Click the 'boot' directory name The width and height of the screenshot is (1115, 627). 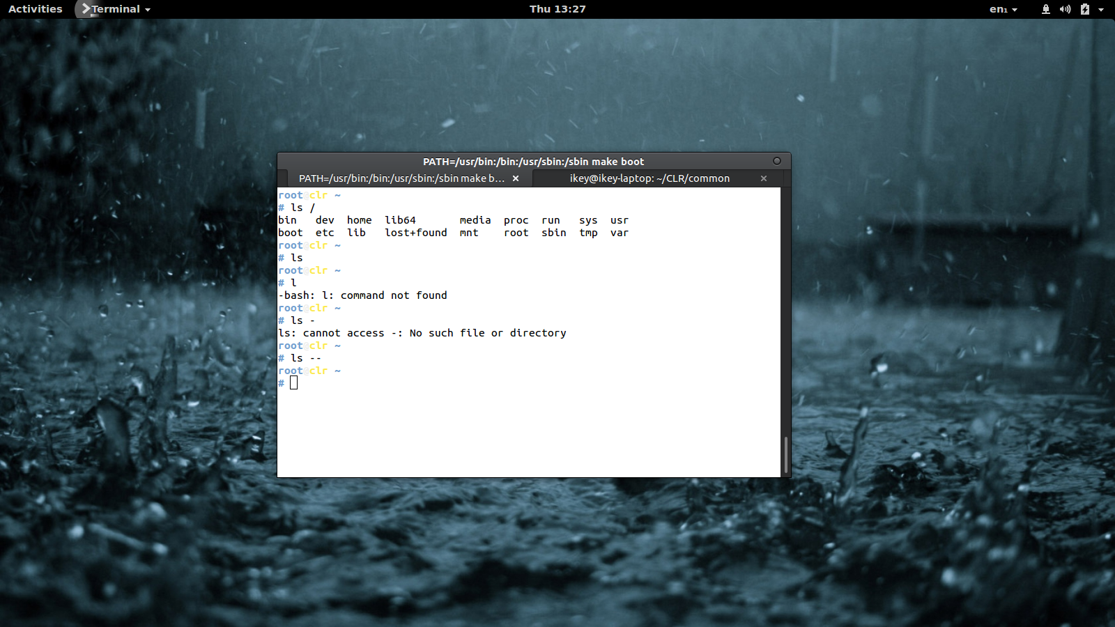pyautogui.click(x=291, y=233)
